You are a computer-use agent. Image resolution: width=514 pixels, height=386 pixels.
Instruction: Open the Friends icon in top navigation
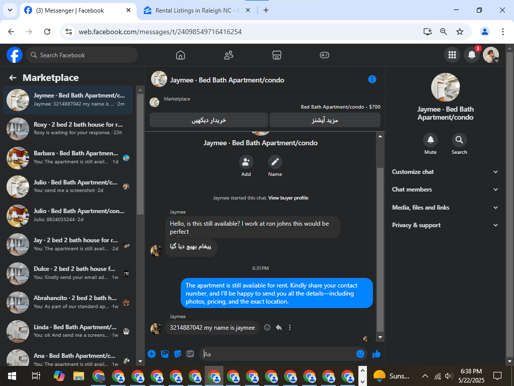228,55
